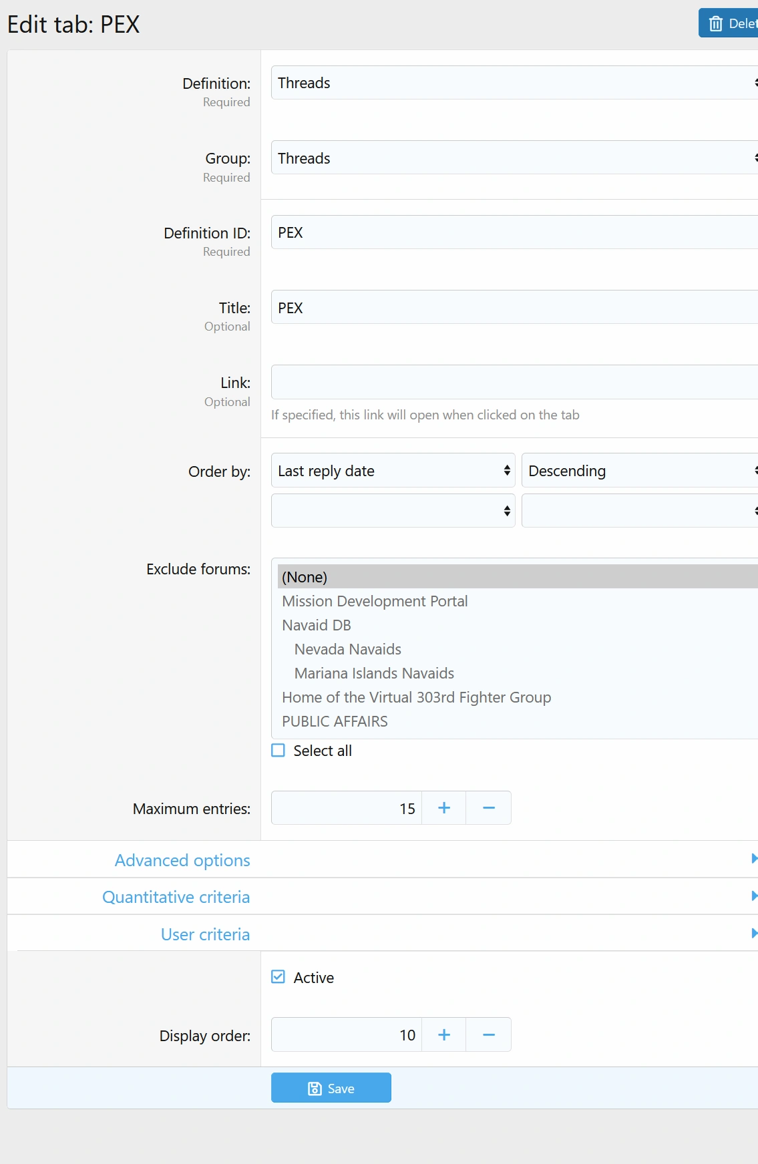Screen dimensions: 758x1164
Task: Tick the Select all checkbox
Action: tap(278, 751)
